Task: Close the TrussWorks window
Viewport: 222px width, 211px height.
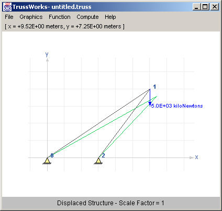Action: 215,7
